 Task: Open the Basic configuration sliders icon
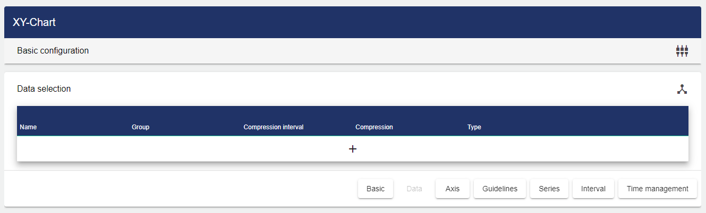click(682, 51)
